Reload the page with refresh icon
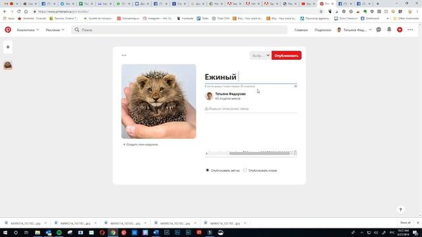The height and width of the screenshot is (237, 422). (19, 12)
